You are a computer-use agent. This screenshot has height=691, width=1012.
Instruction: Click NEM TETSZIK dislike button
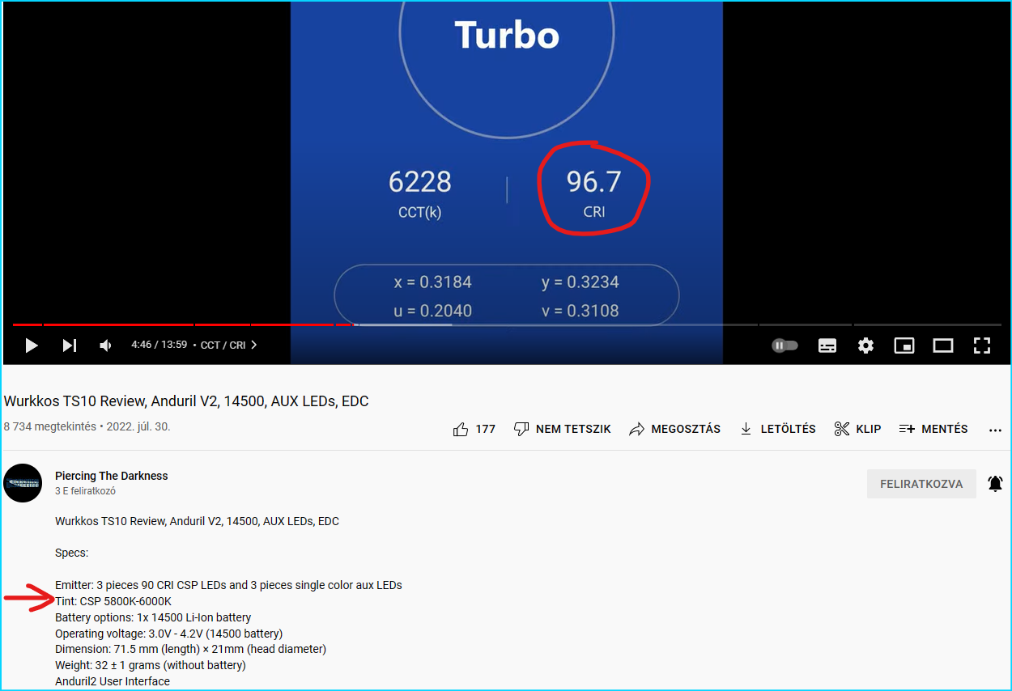(x=563, y=429)
